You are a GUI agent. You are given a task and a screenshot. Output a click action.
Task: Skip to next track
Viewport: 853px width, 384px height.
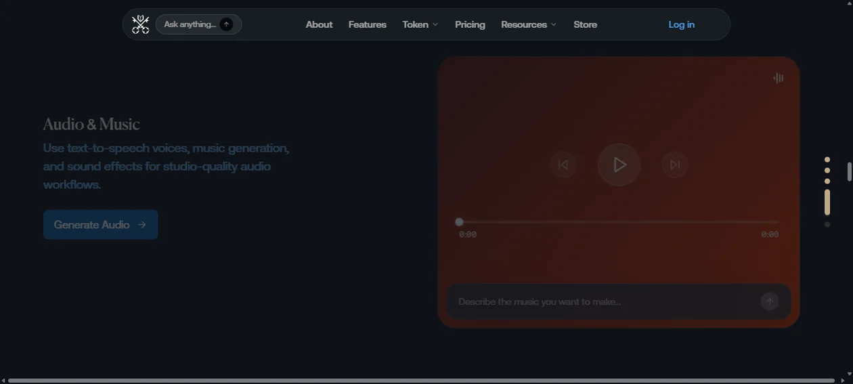(675, 165)
